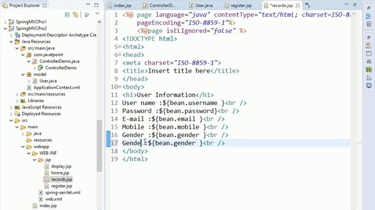Image resolution: width=375 pixels, height=210 pixels.
Task: Click in line 12 User name text
Action: click(138, 103)
